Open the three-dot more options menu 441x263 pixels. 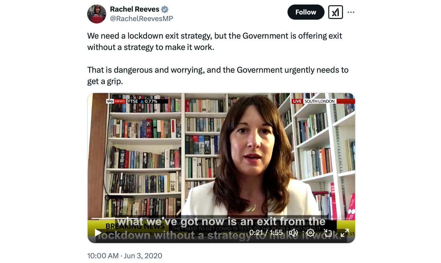coord(351,12)
